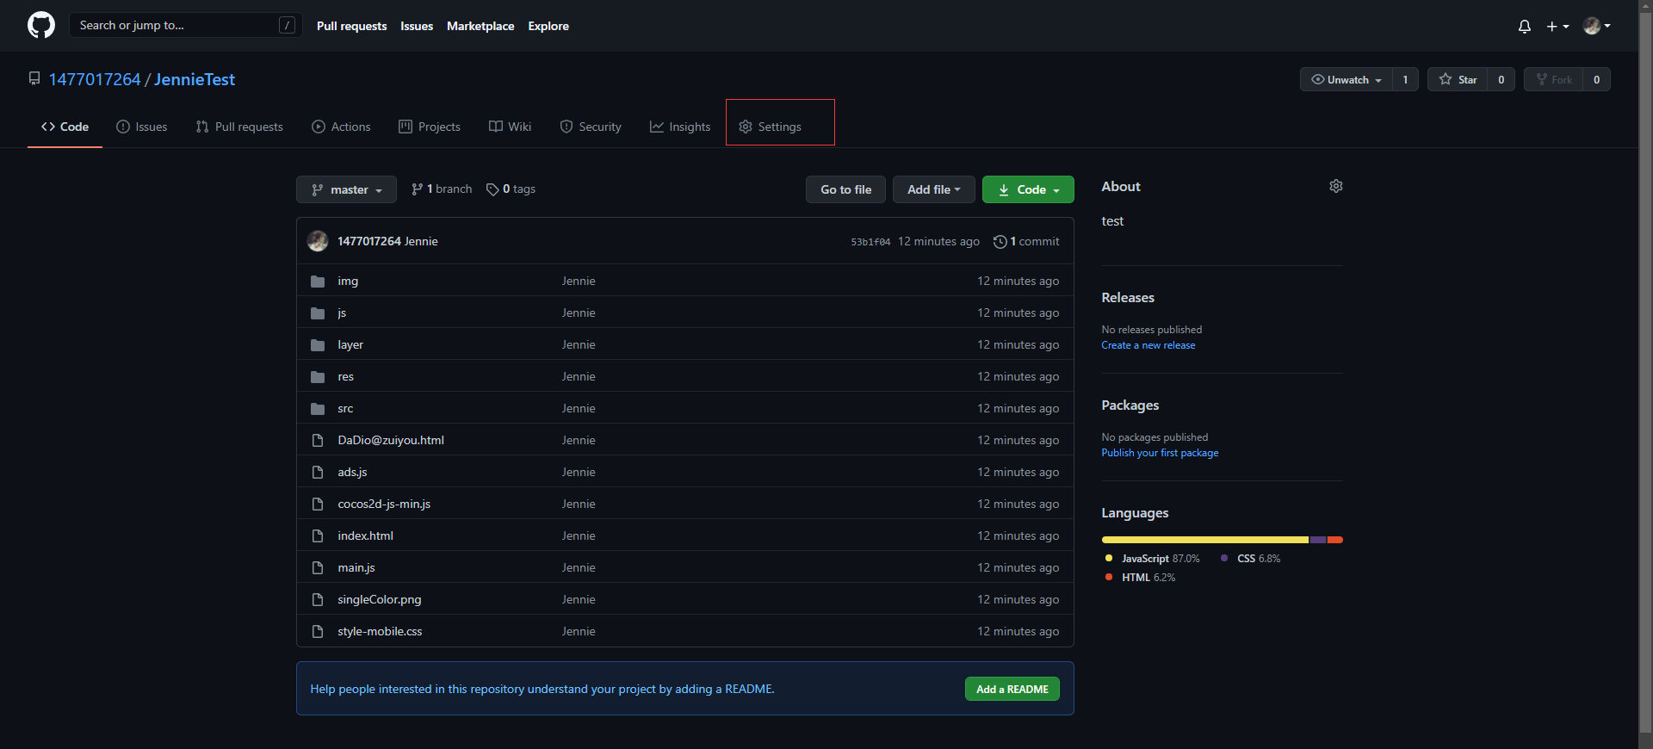Click the file icon beside ads.js
1653x749 pixels.
(318, 472)
